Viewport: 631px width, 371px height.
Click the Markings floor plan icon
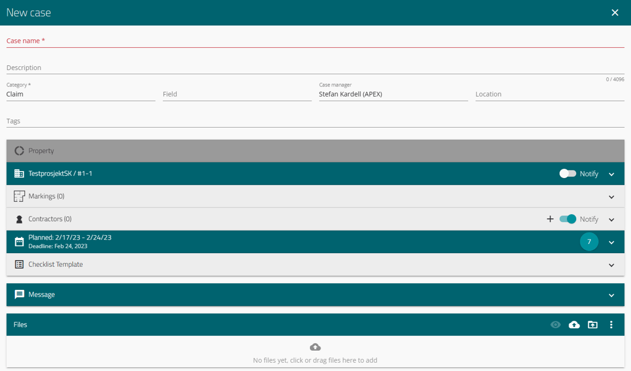click(19, 196)
